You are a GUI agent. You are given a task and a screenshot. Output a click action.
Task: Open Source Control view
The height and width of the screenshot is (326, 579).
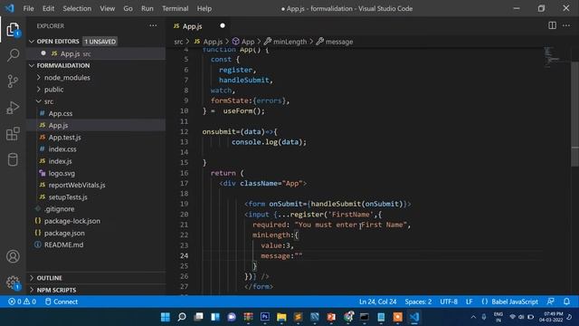13,81
